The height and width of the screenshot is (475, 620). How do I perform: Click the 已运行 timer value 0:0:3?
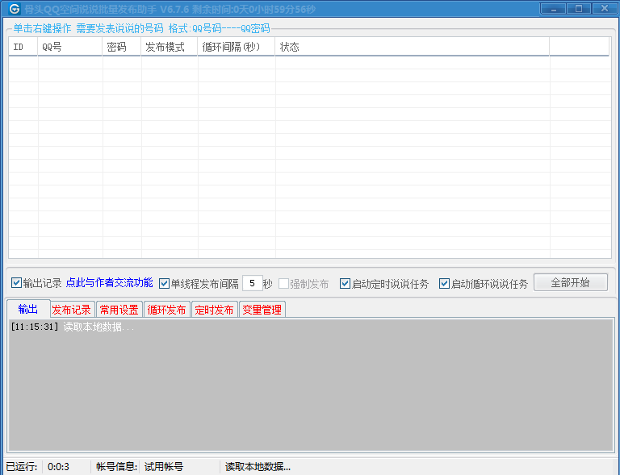click(x=58, y=467)
